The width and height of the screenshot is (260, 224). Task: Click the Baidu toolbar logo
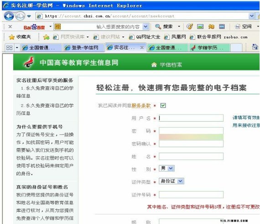click(x=34, y=27)
